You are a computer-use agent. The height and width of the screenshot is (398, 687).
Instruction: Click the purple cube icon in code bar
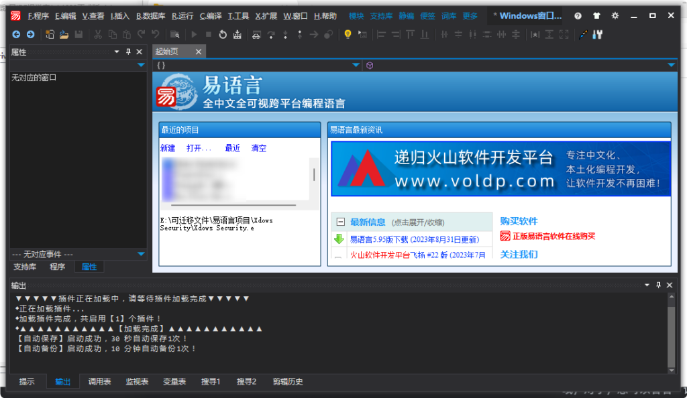(370, 65)
